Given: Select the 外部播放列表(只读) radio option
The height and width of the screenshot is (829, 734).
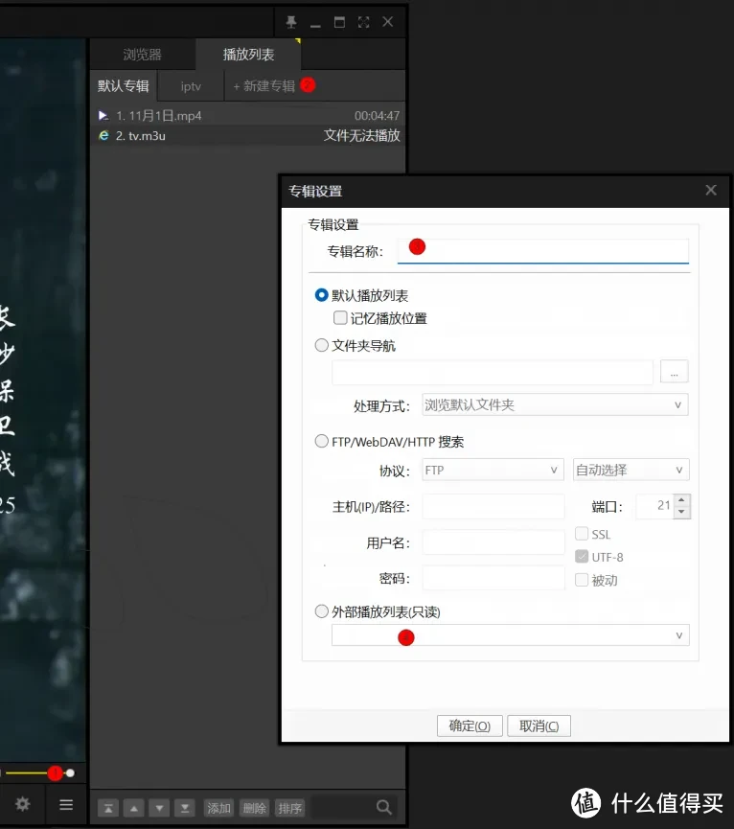Looking at the screenshot, I should pos(322,611).
